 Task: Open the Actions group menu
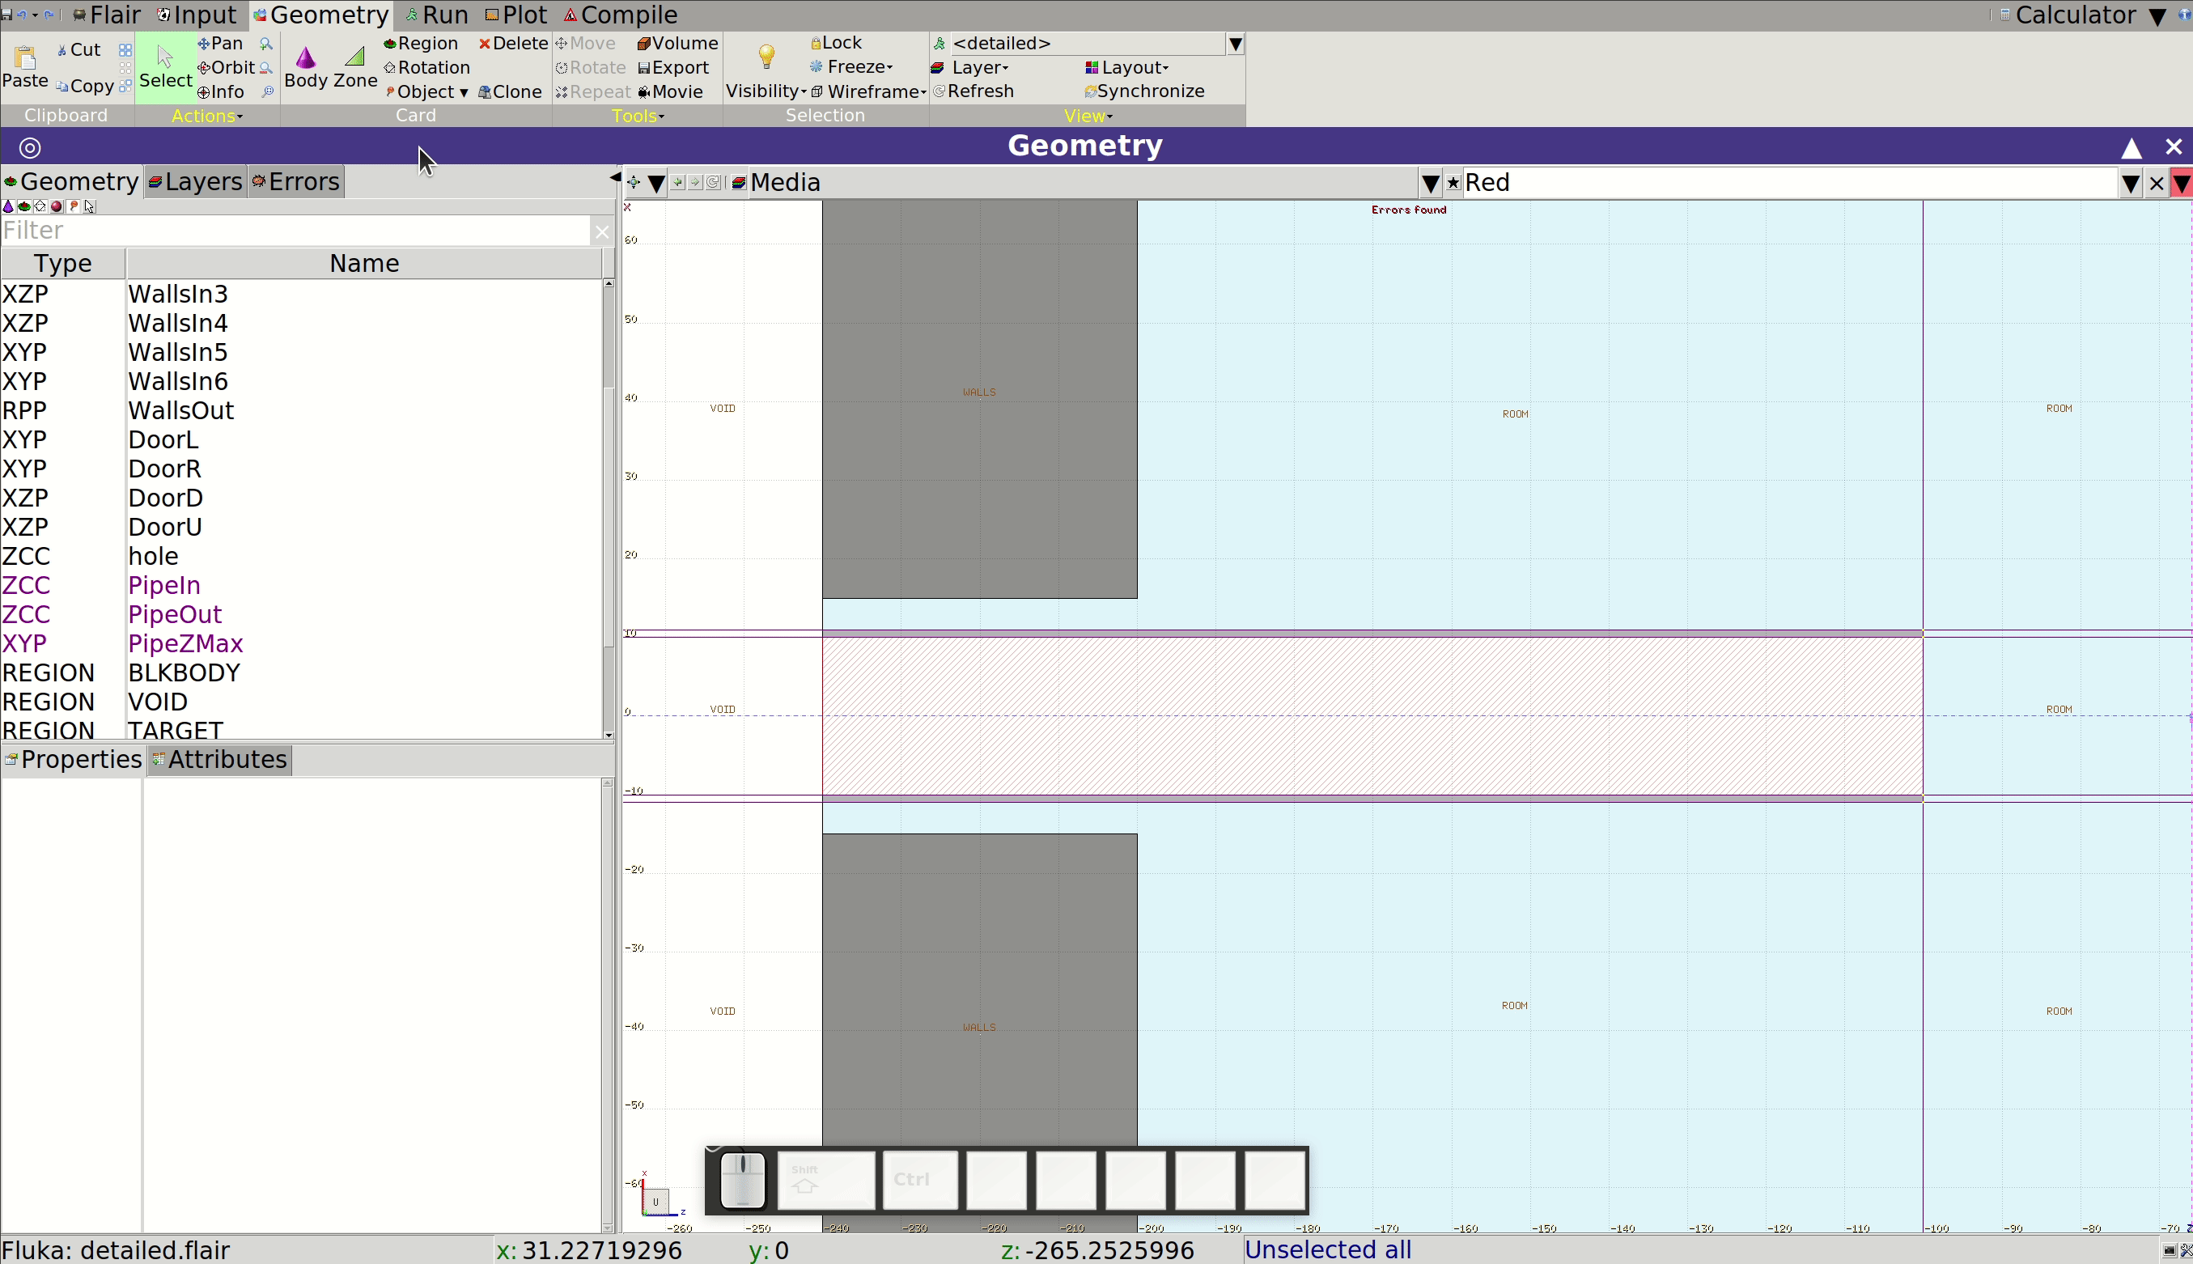tap(206, 116)
